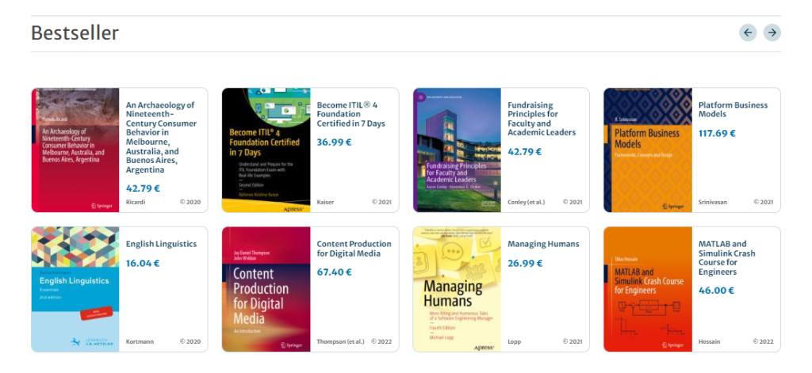Open the Archaeology of Nineteenth-Century Consumer Behavior cover

75,150
